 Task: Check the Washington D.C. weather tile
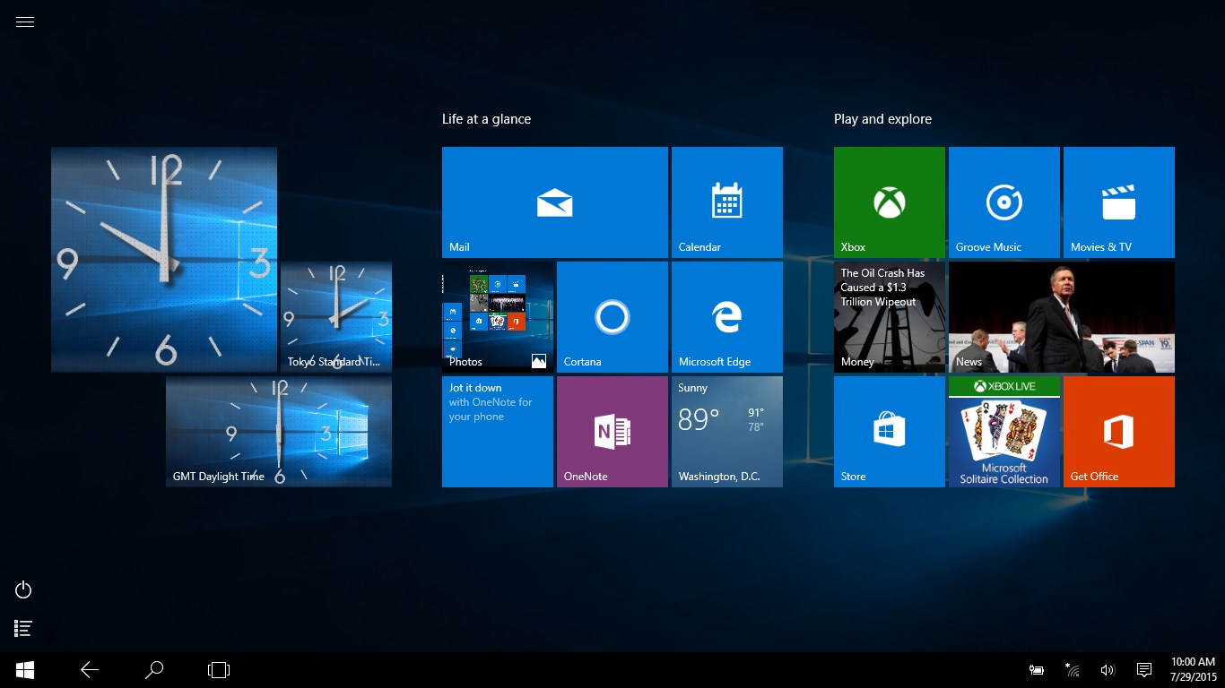(726, 431)
